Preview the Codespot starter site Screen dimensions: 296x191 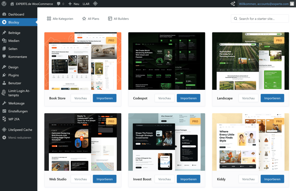pos(164,98)
